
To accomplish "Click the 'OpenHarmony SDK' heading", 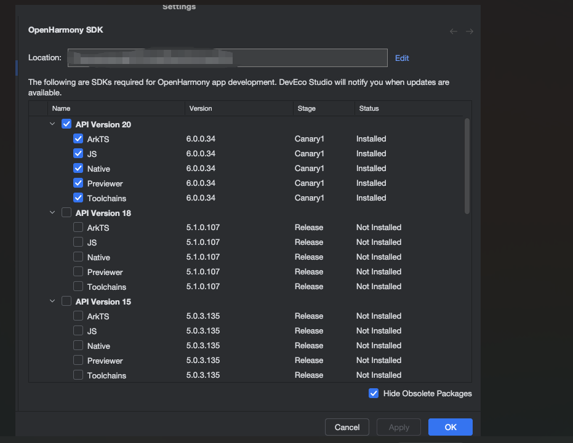I will [x=66, y=30].
